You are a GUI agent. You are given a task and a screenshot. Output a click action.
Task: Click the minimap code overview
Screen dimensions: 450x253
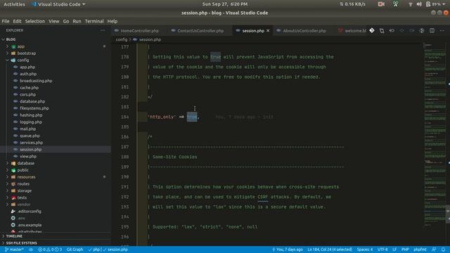(435, 135)
